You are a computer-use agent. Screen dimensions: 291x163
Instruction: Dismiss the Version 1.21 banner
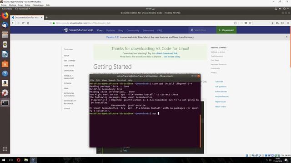(286, 37)
